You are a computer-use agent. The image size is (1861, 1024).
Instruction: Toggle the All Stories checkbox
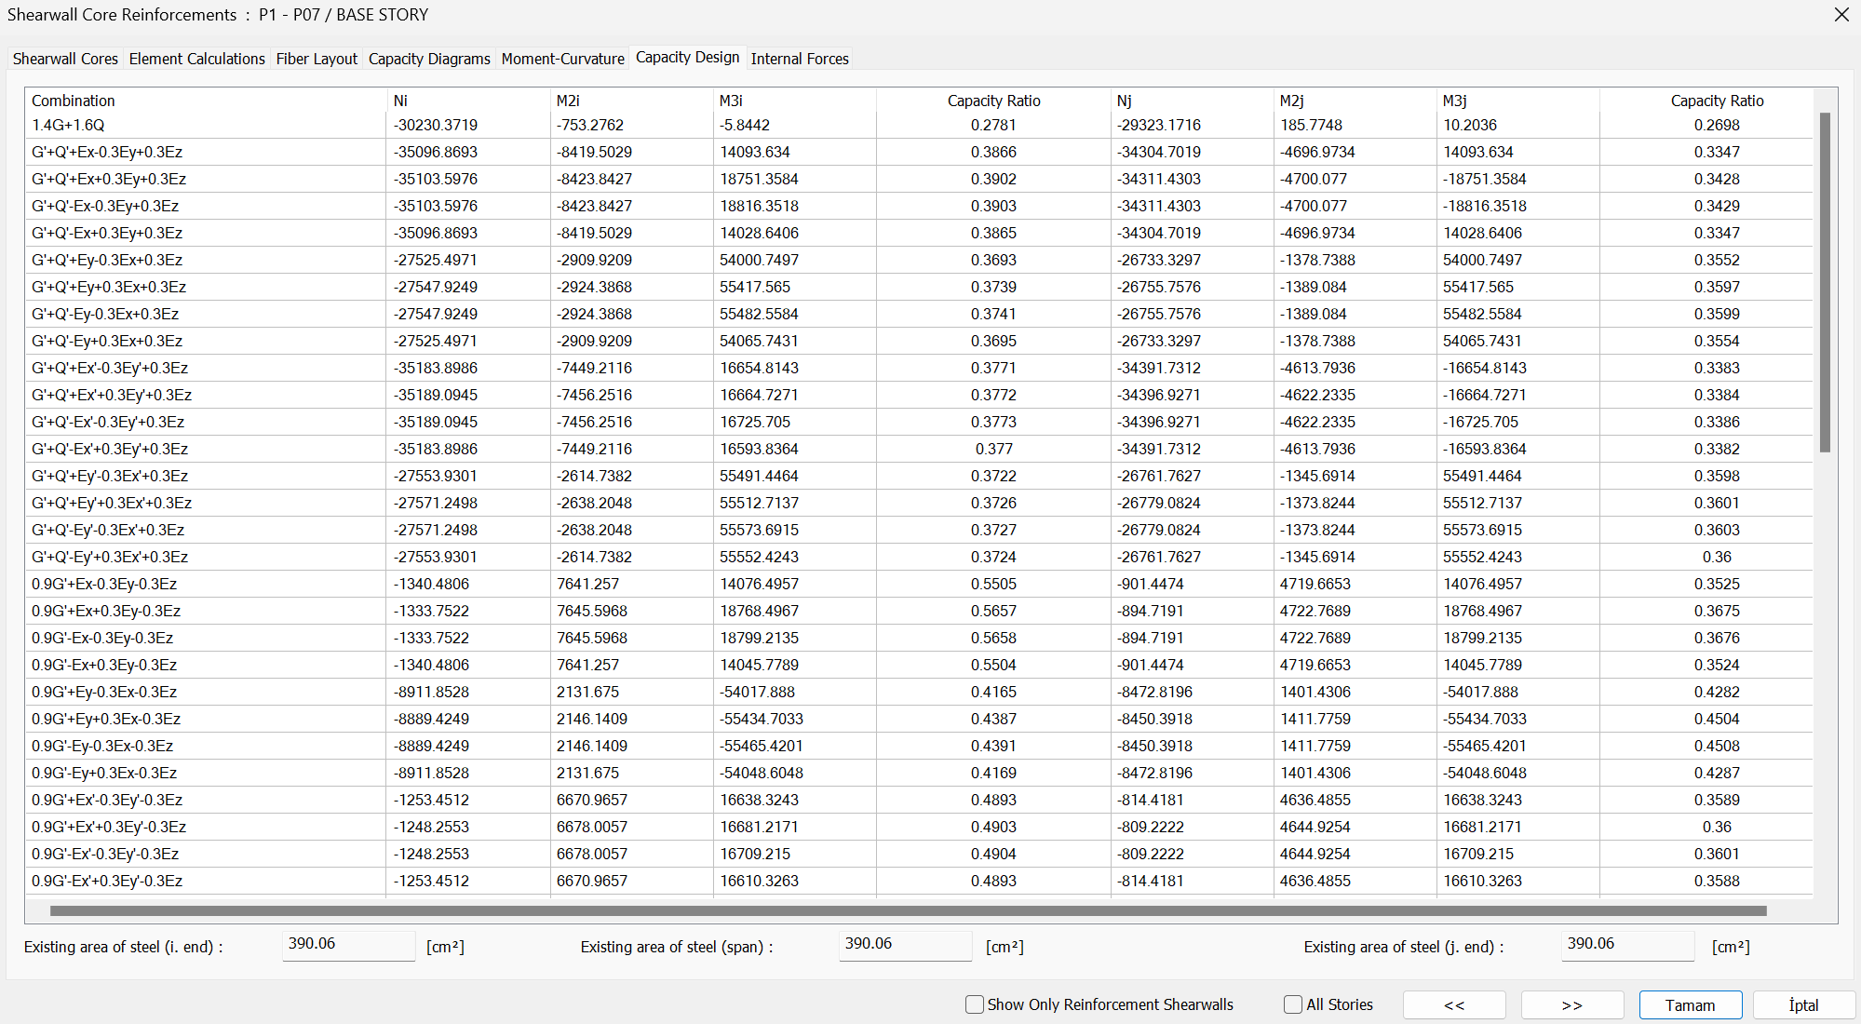[1293, 1004]
